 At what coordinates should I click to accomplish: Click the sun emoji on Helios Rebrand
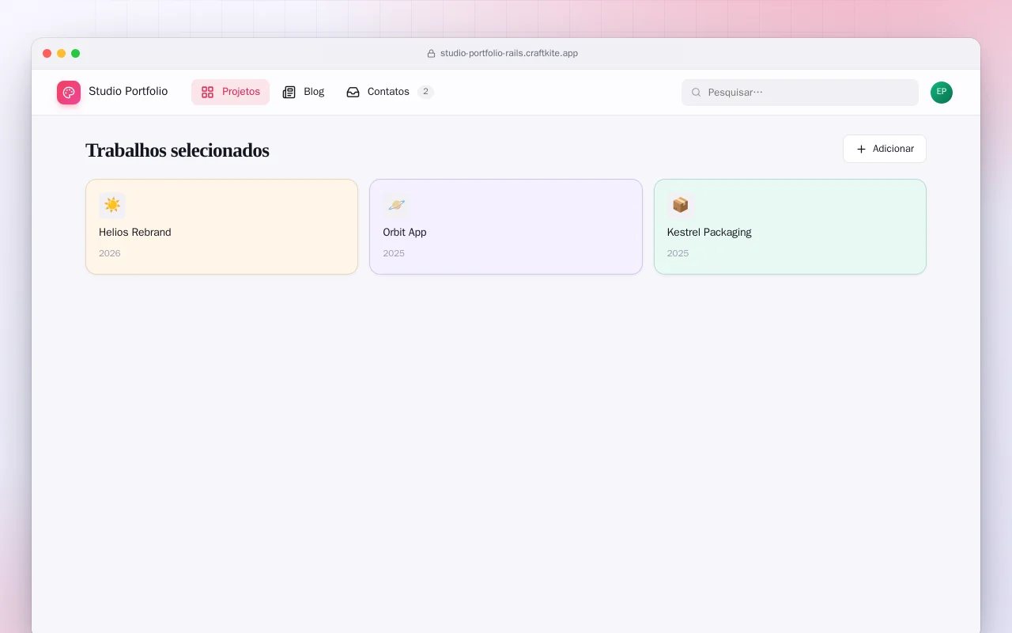(x=112, y=205)
